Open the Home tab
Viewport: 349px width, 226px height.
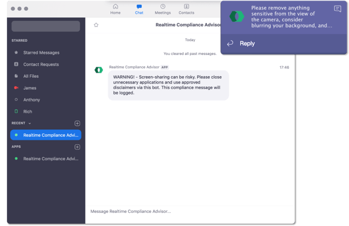coord(115,9)
